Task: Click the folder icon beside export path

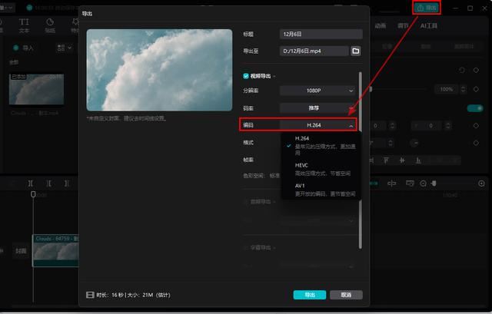Action: point(355,51)
